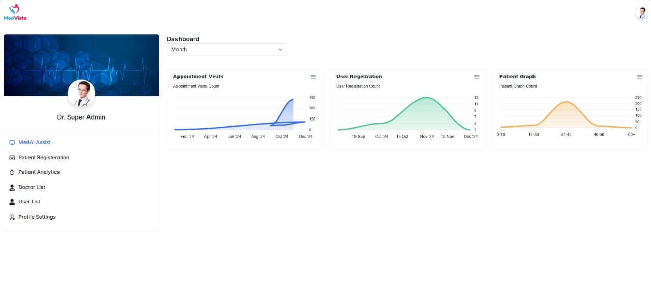Screen dimensions: 651x295
Task: Click the chevron arrow in the Month dropdown
Action: [x=280, y=49]
